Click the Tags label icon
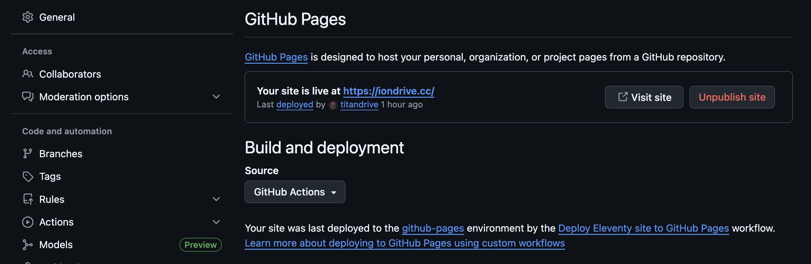This screenshot has width=811, height=264. pos(28,177)
